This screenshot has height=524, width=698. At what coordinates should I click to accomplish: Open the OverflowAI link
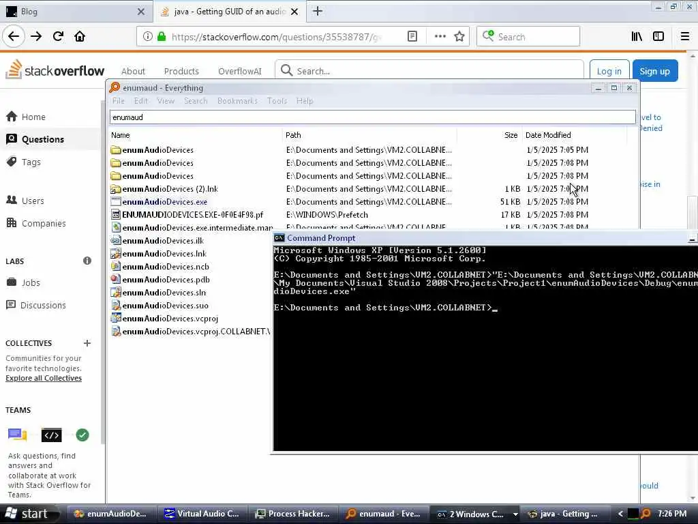tap(239, 71)
